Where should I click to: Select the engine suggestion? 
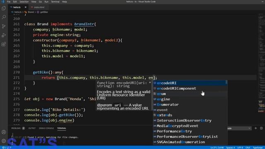pos(189,99)
